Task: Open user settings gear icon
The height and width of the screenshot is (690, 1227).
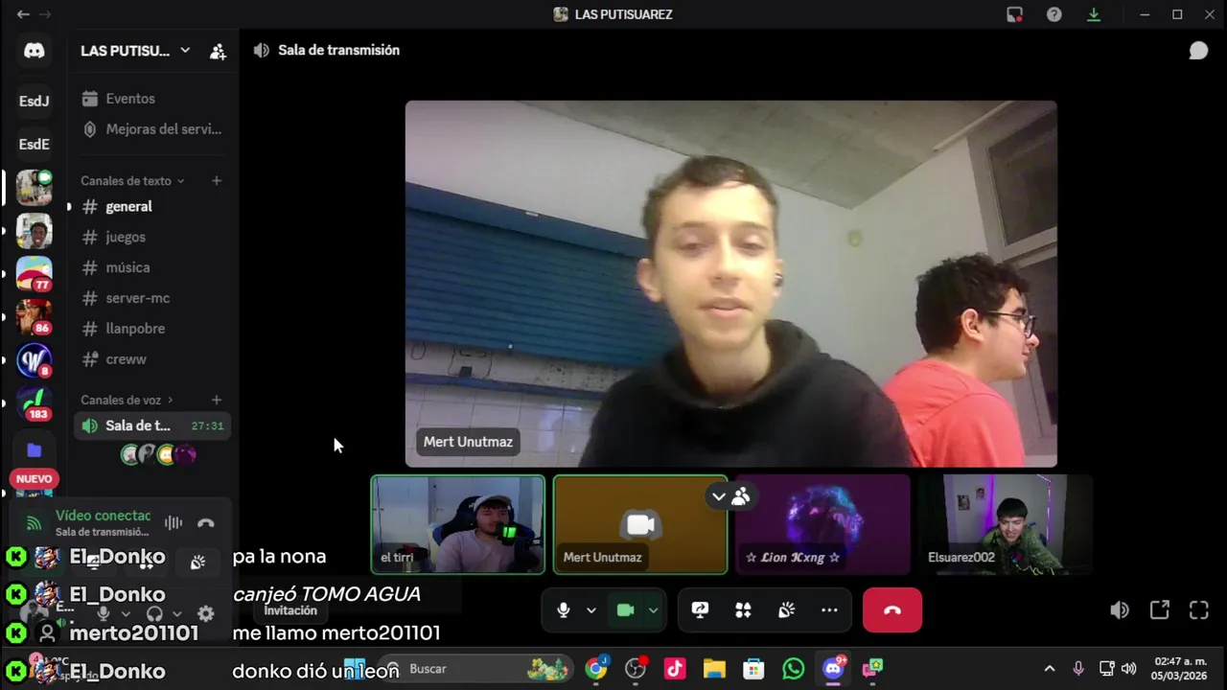Action: click(205, 613)
